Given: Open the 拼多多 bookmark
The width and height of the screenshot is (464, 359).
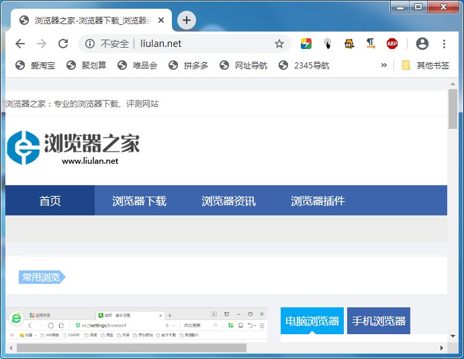Looking at the screenshot, I should [x=188, y=65].
